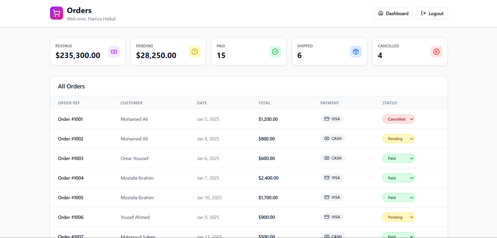Screen dimensions: 497x238
Task: Click the CASH badge on Order #1003
Action: point(333,158)
